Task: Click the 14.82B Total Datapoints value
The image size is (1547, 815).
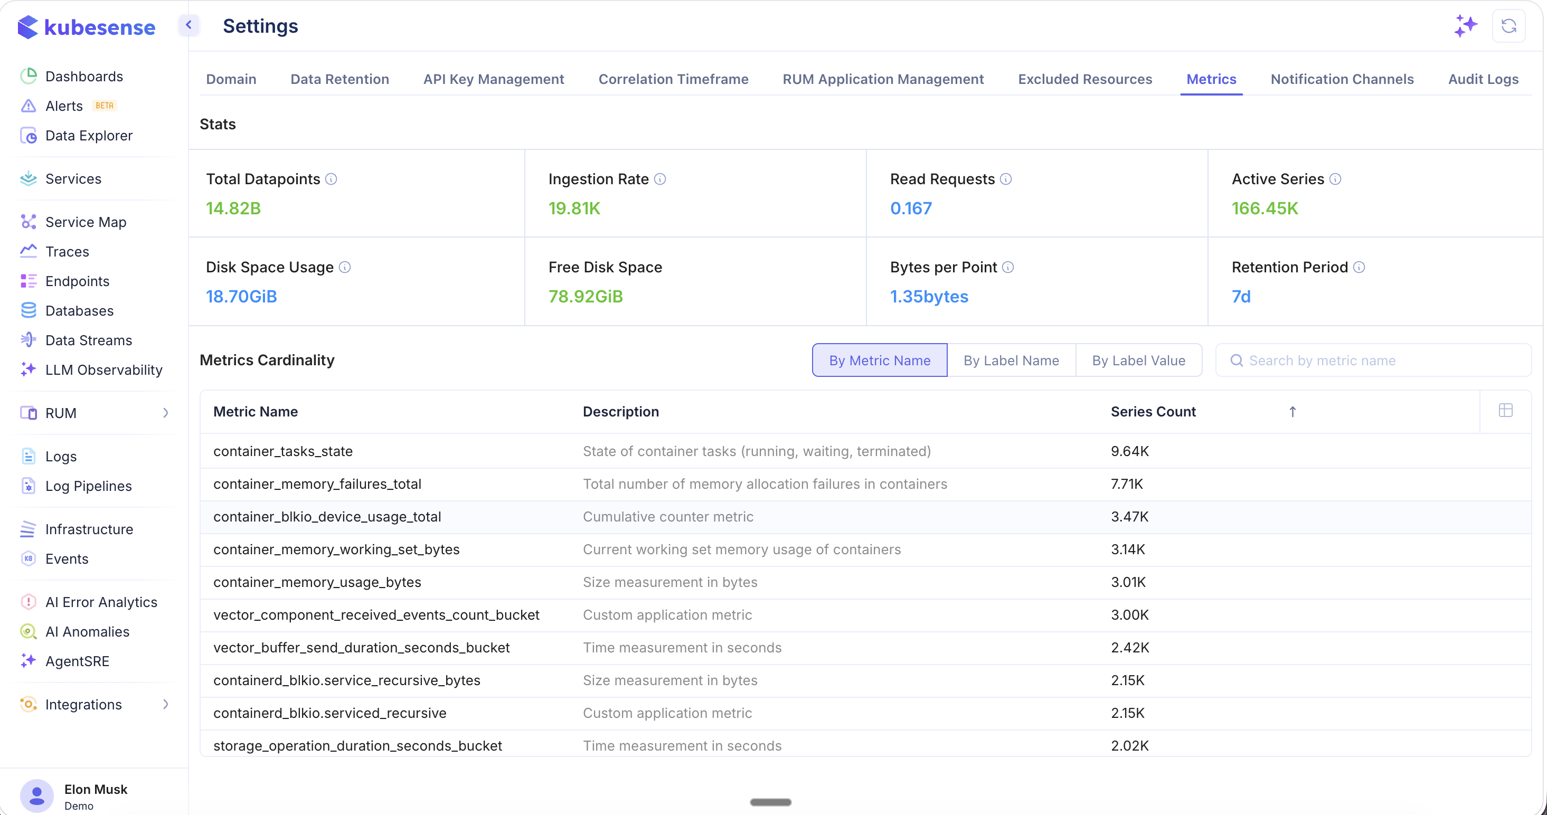Action: [233, 208]
